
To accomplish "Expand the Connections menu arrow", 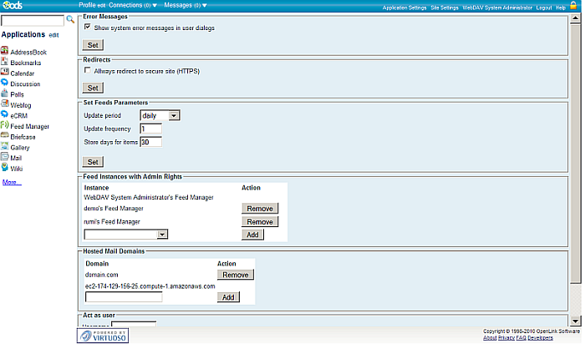I will [155, 6].
